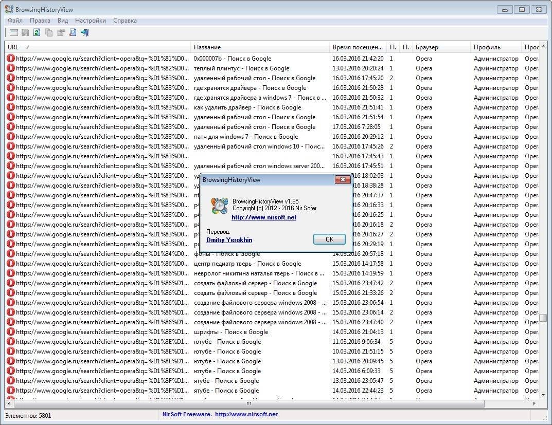Open the Правка menu
The height and width of the screenshot is (425, 552).
tap(40, 21)
